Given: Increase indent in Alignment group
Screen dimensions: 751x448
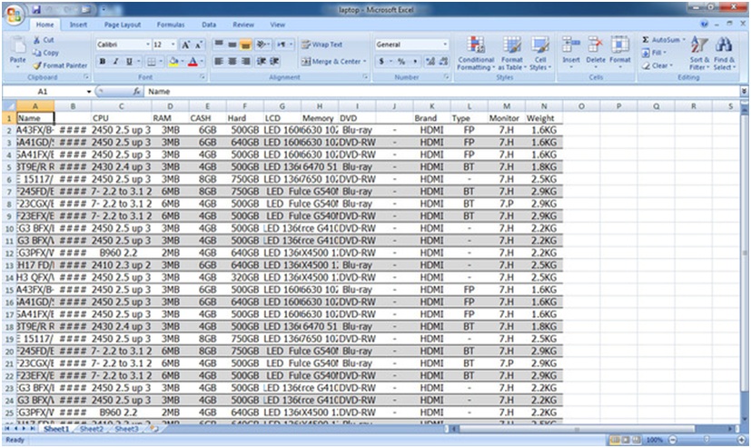Looking at the screenshot, I should [274, 61].
